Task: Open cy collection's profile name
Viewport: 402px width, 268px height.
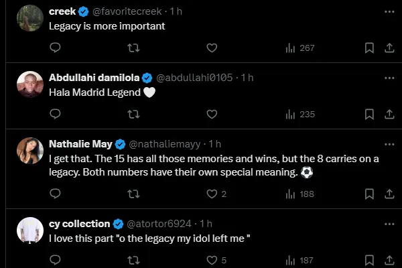Action: 80,223
